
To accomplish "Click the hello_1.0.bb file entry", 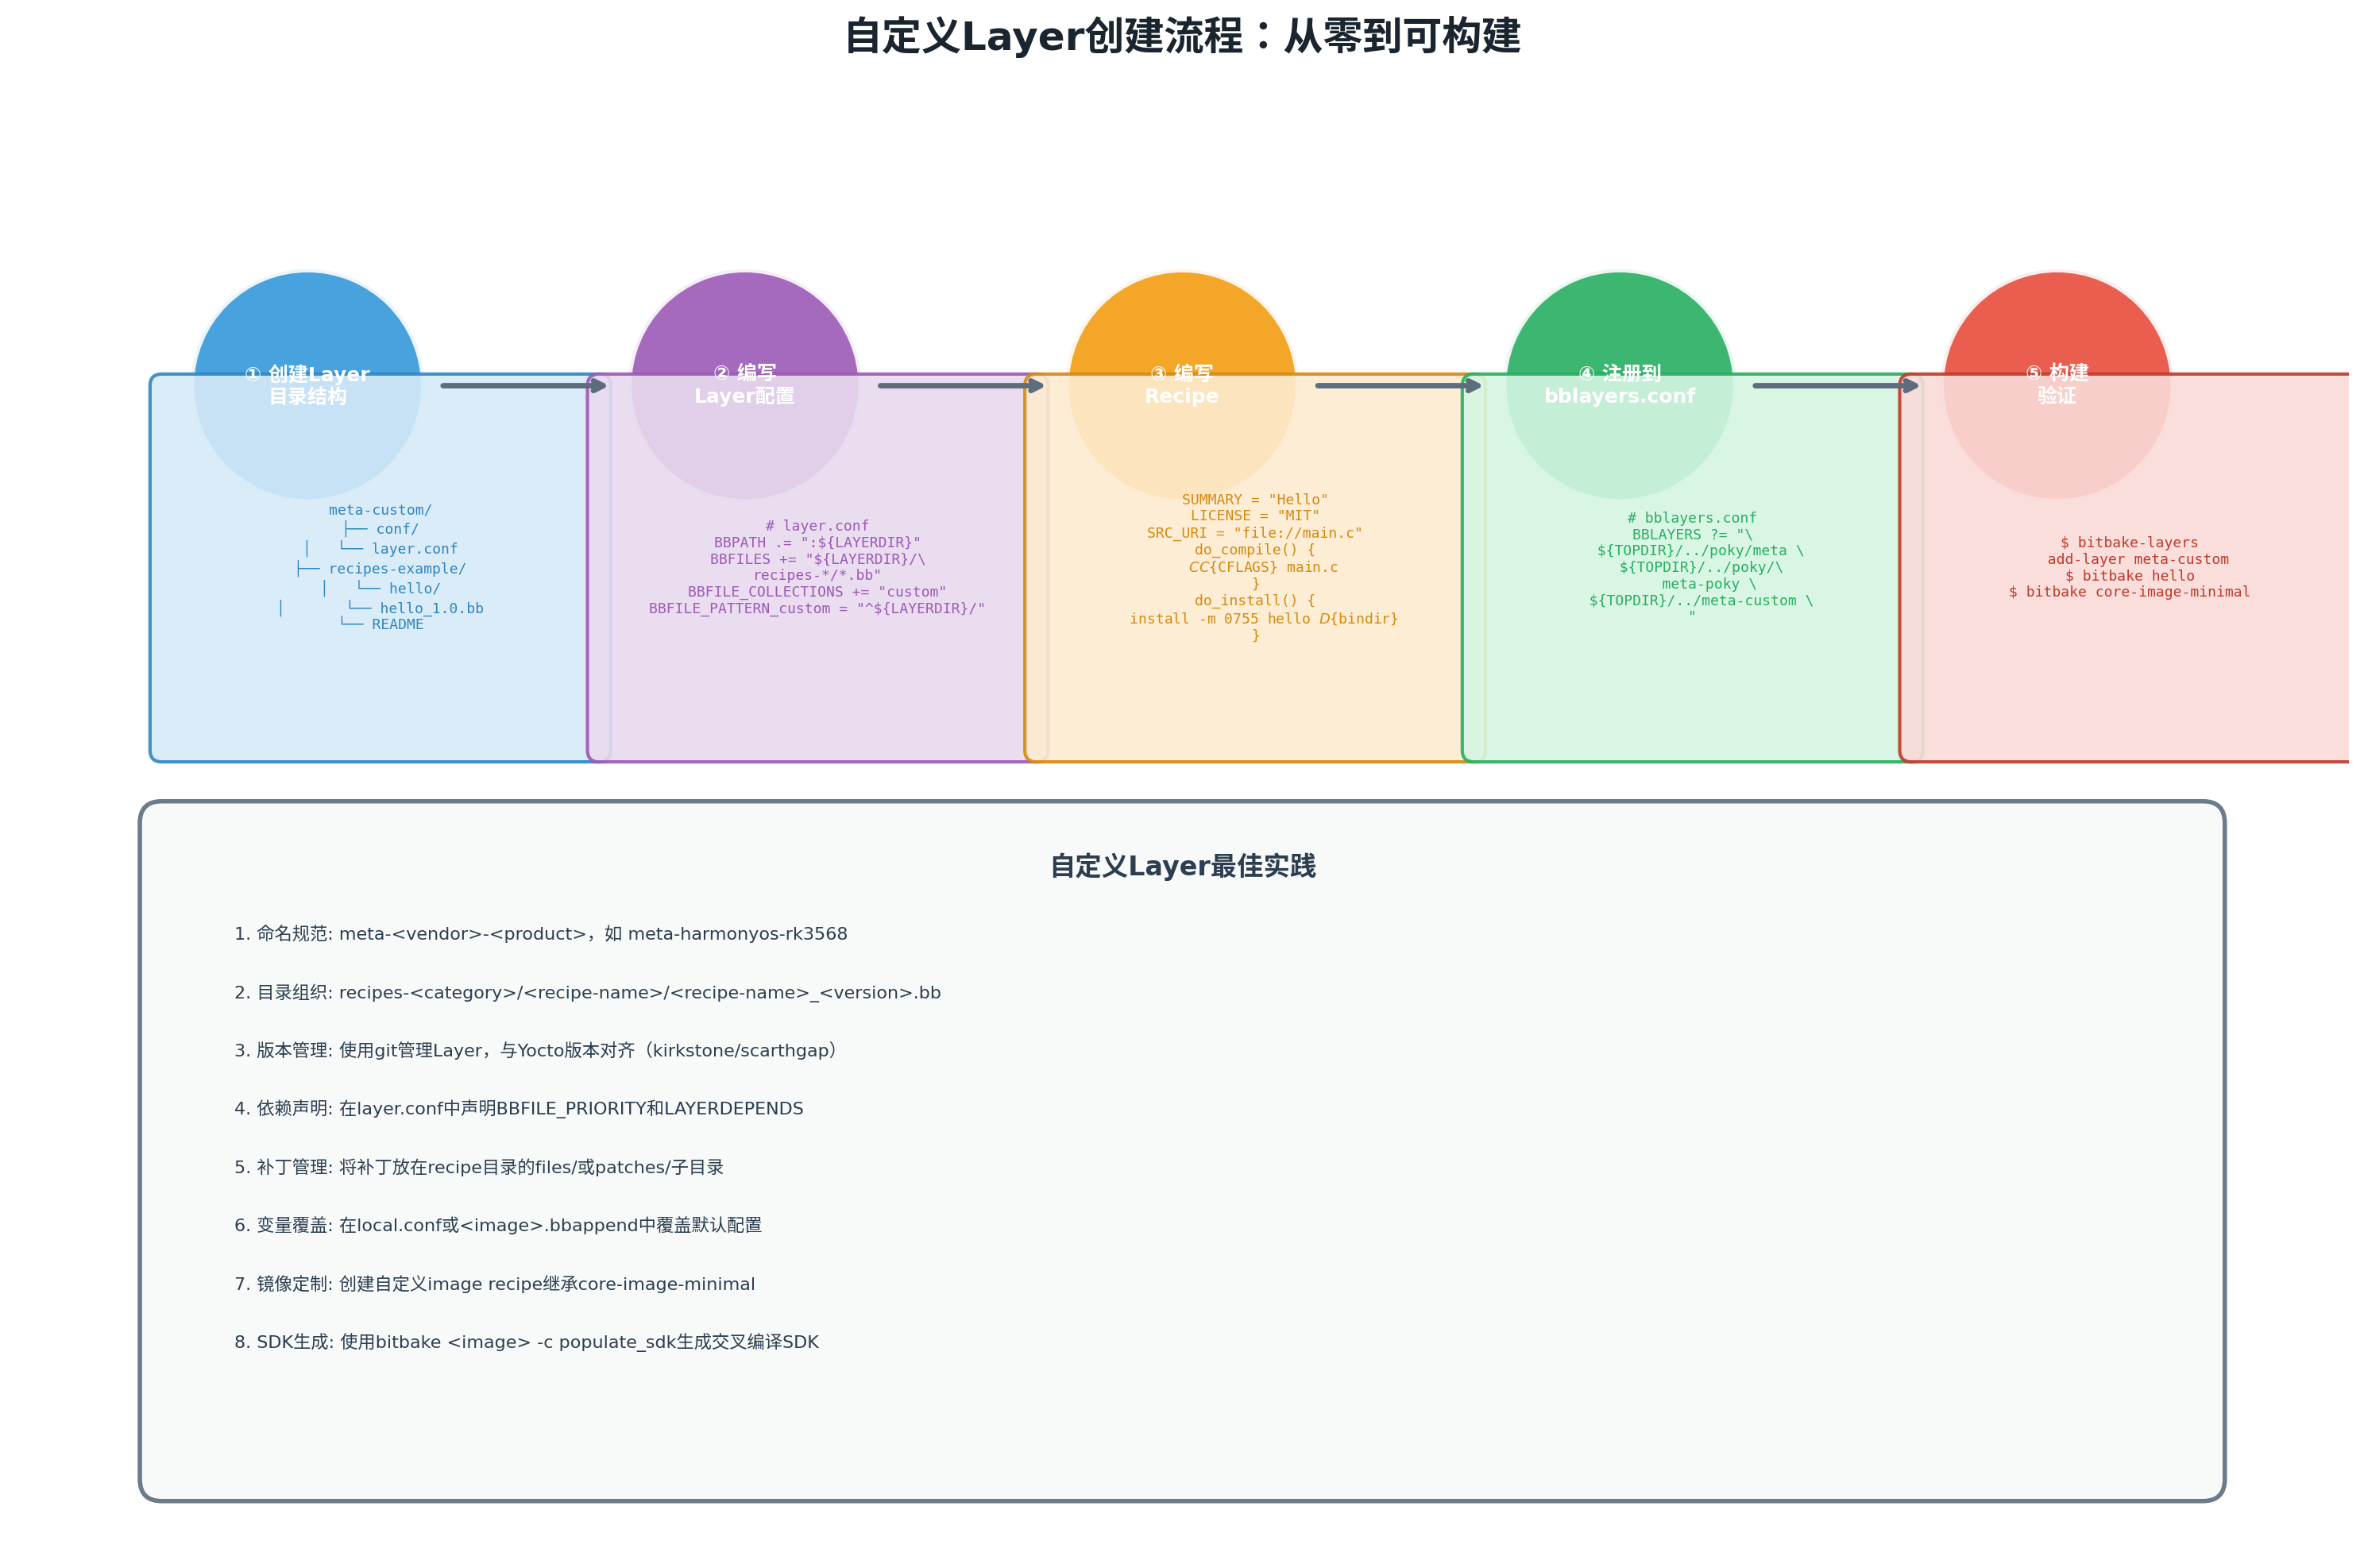I will pos(381,608).
